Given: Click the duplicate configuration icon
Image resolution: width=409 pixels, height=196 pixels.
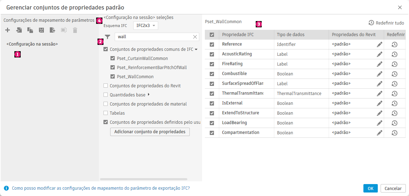Looking at the screenshot, I should point(30,30).
